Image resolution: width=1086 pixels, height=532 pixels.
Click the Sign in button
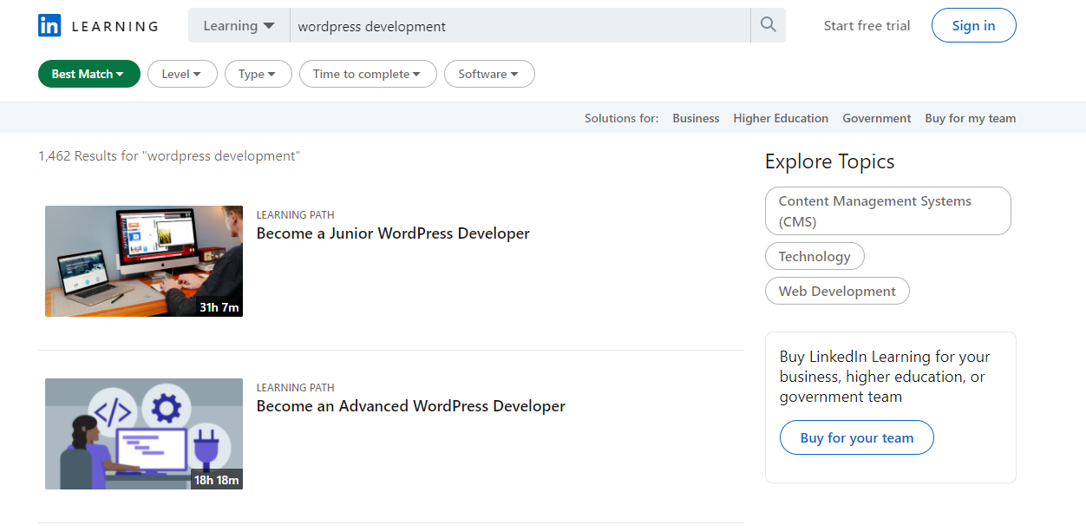click(x=973, y=25)
